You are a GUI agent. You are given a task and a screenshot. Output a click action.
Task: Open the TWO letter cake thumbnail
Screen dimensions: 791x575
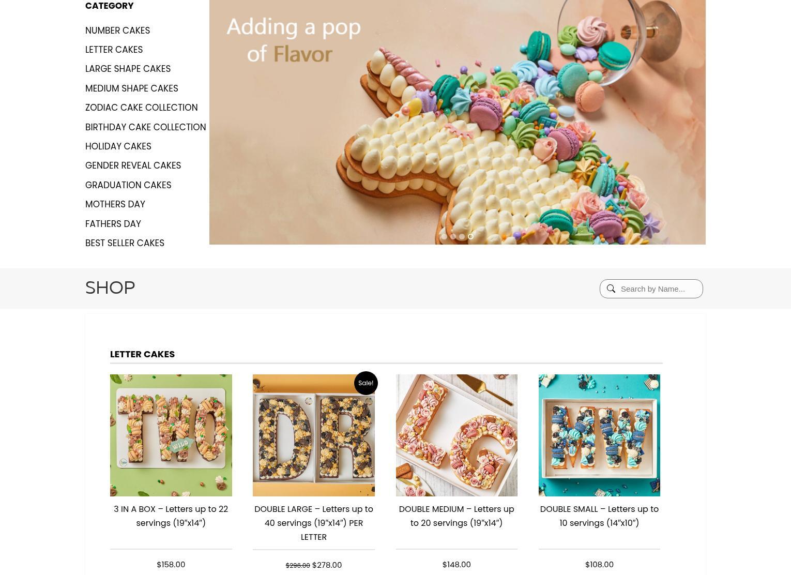(171, 435)
